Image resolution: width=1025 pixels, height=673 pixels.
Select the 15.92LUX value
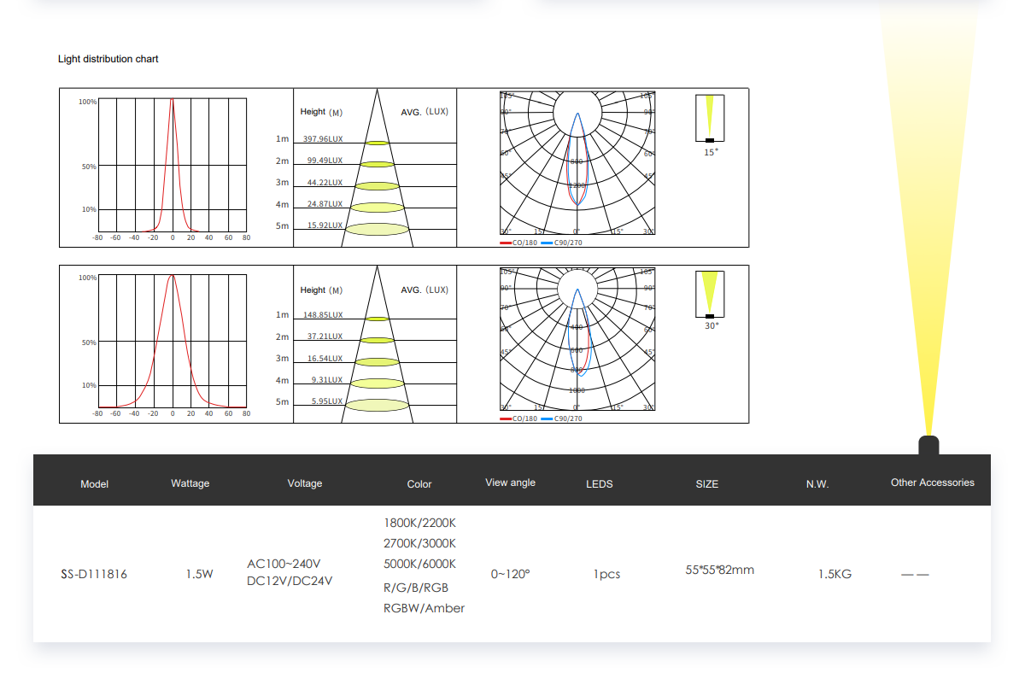[x=325, y=225]
